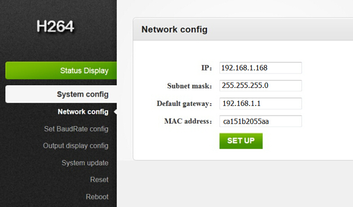Apply settings with the SET UP button
This screenshot has height=207, width=353.
coord(241,141)
